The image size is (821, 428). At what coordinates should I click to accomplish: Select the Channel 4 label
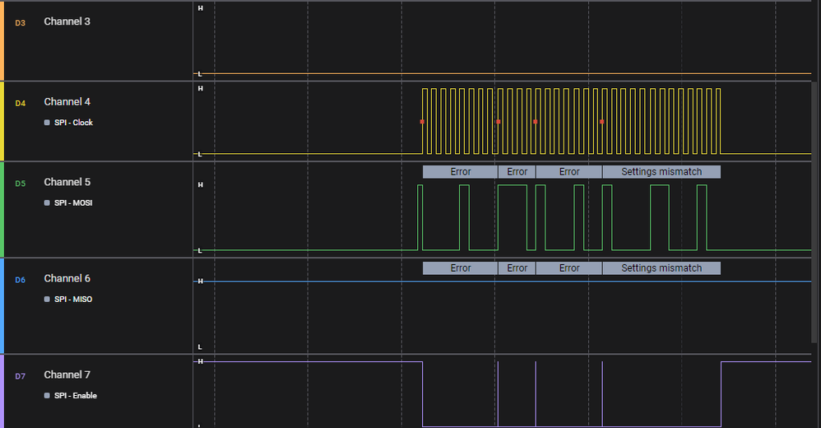click(x=67, y=101)
